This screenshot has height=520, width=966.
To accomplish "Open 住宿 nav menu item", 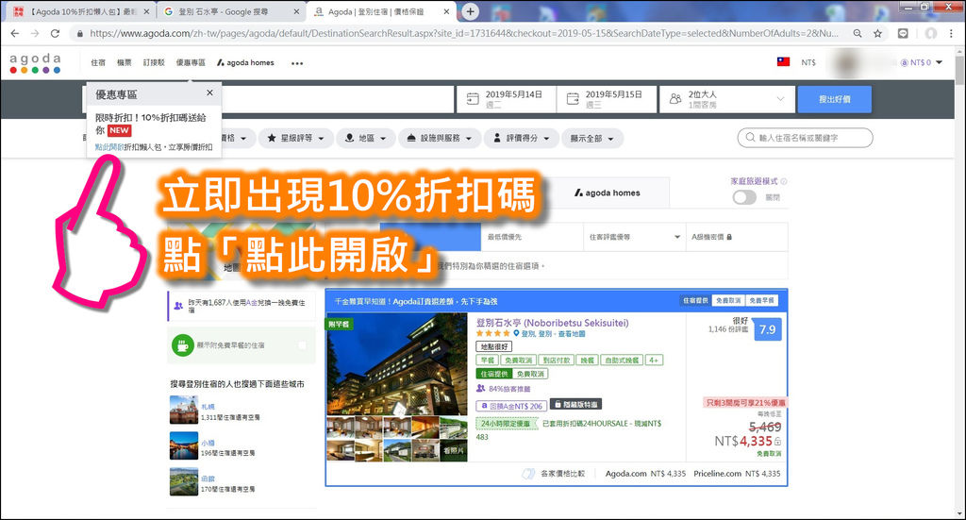I will (98, 62).
